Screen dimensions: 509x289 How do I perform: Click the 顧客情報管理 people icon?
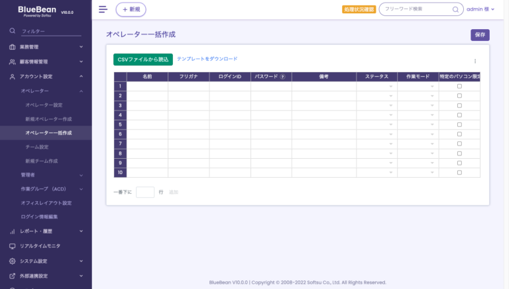(12, 62)
